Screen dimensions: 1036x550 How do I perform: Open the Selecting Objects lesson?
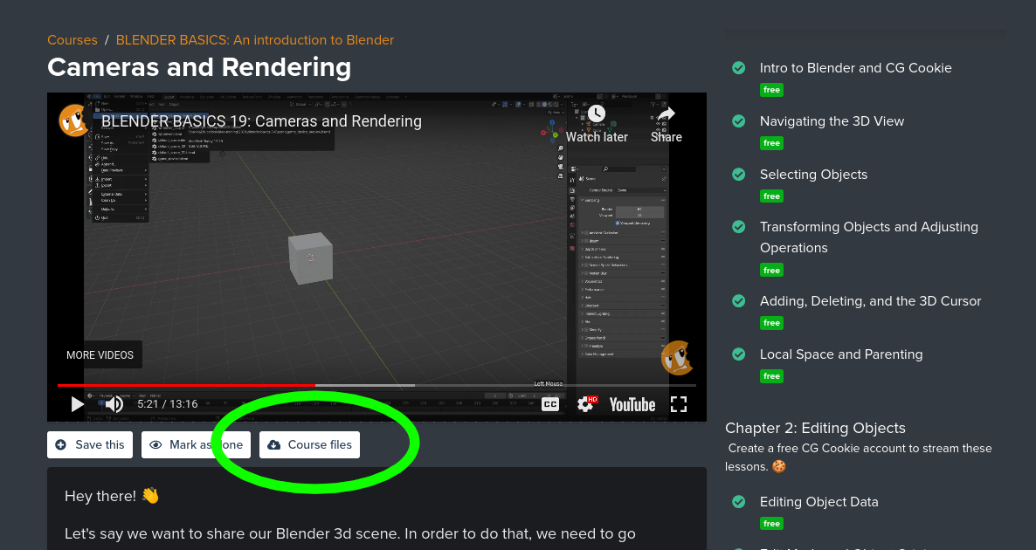click(x=813, y=175)
